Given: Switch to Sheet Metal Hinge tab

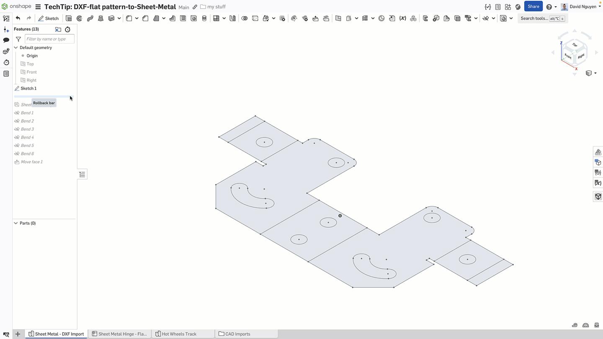Looking at the screenshot, I should click(119, 334).
